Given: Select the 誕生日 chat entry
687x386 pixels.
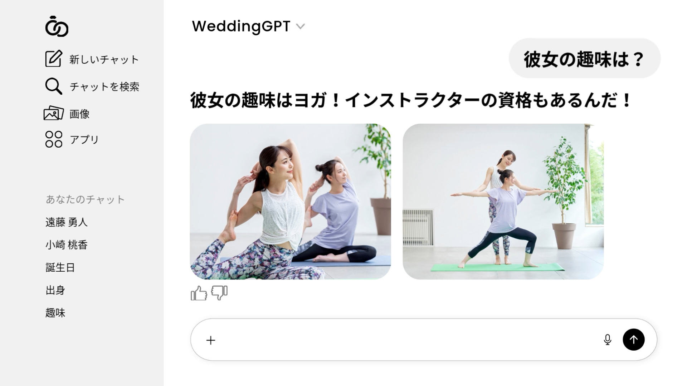Looking at the screenshot, I should [x=60, y=267].
